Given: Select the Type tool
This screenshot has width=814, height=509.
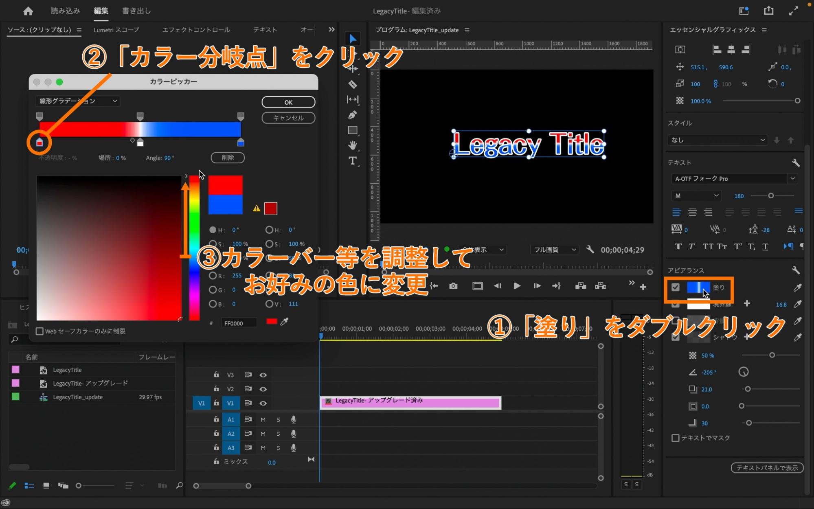Looking at the screenshot, I should tap(353, 161).
